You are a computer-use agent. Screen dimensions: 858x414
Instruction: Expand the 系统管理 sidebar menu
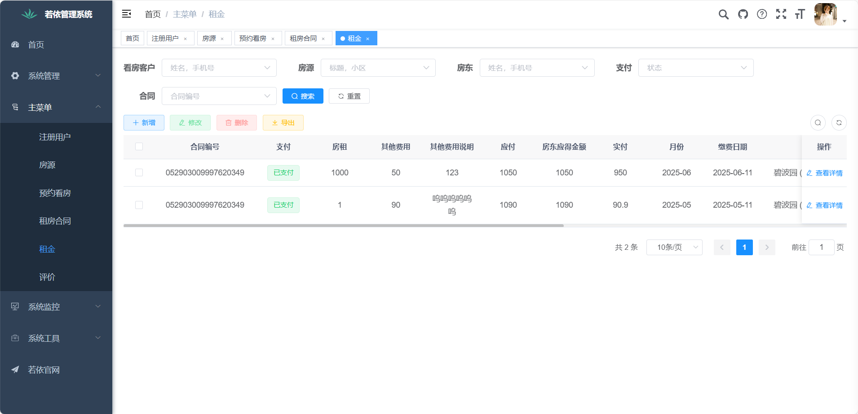(x=56, y=76)
